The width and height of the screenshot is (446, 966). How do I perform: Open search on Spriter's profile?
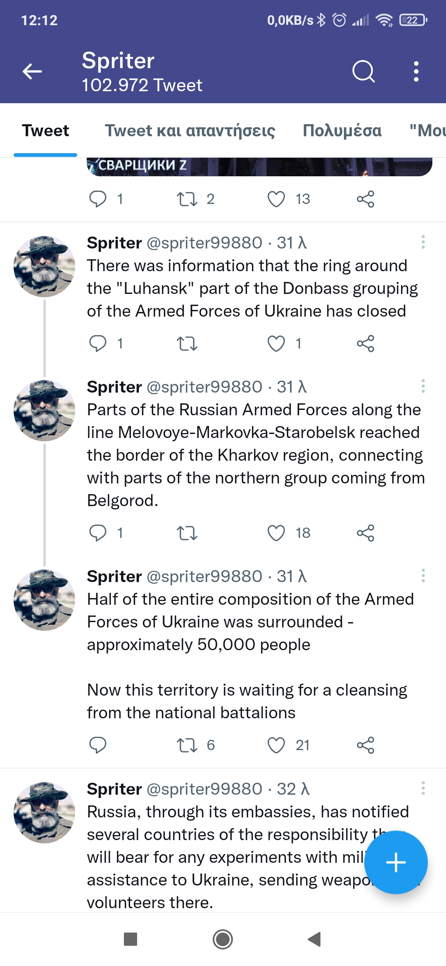363,71
